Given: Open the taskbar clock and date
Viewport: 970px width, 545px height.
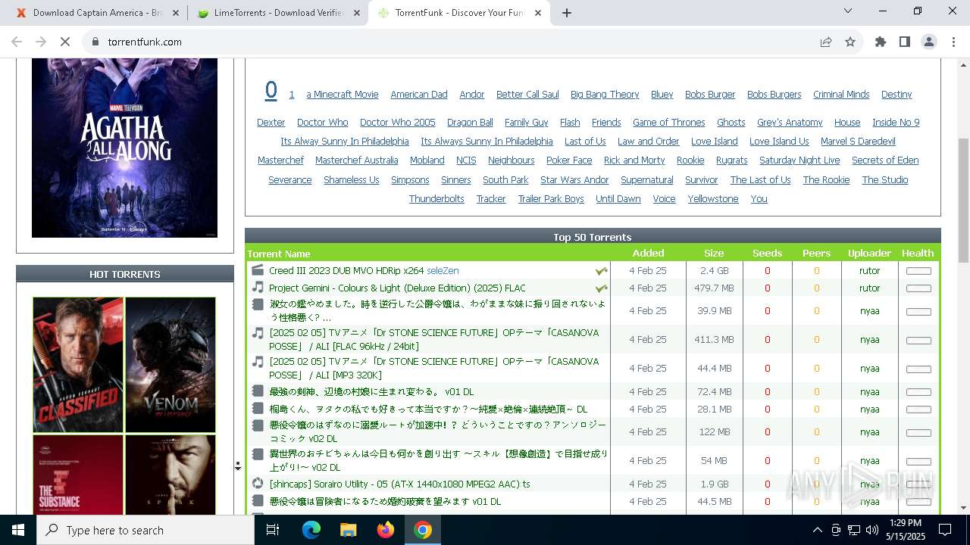Looking at the screenshot, I should click(x=906, y=530).
